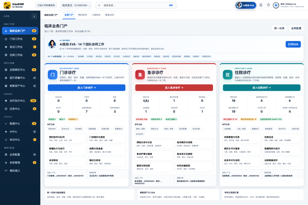Open 病历文书与查房 card

click(242, 150)
